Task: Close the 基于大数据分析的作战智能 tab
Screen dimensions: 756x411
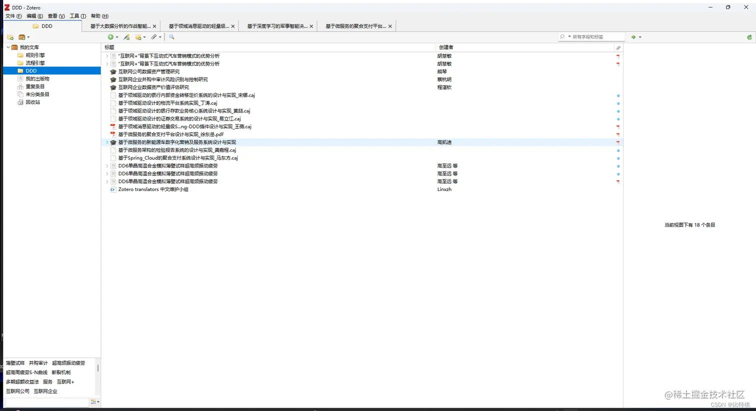Action: pyautogui.click(x=154, y=26)
